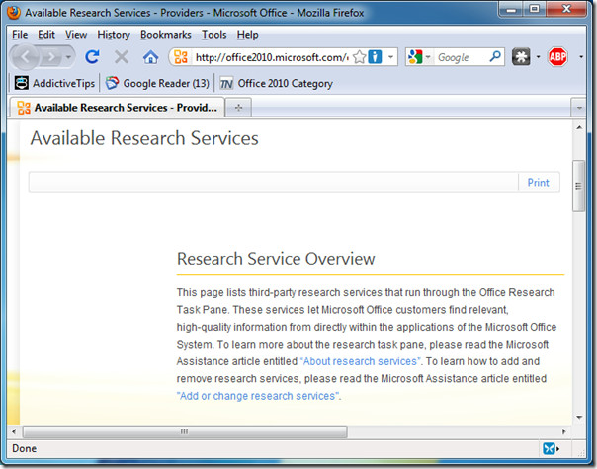Open Google Reader (13) bookmark
Image resolution: width=597 pixels, height=469 pixels.
[x=157, y=83]
